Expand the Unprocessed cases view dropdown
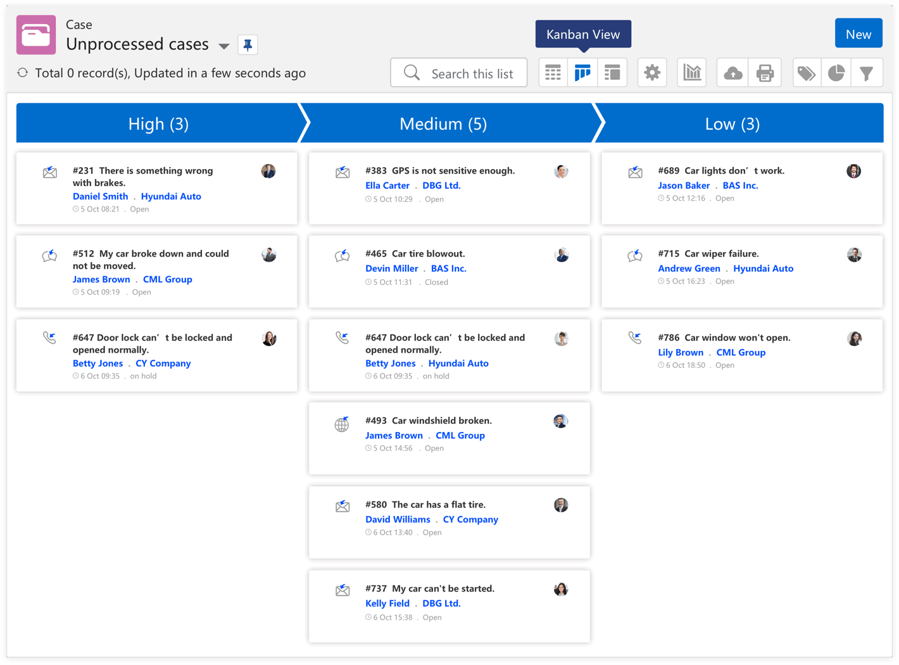Image resolution: width=899 pixels, height=665 pixels. [x=223, y=46]
